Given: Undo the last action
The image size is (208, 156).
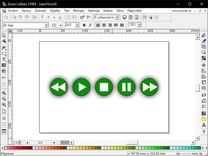Looking at the screenshot, I should point(4,77).
